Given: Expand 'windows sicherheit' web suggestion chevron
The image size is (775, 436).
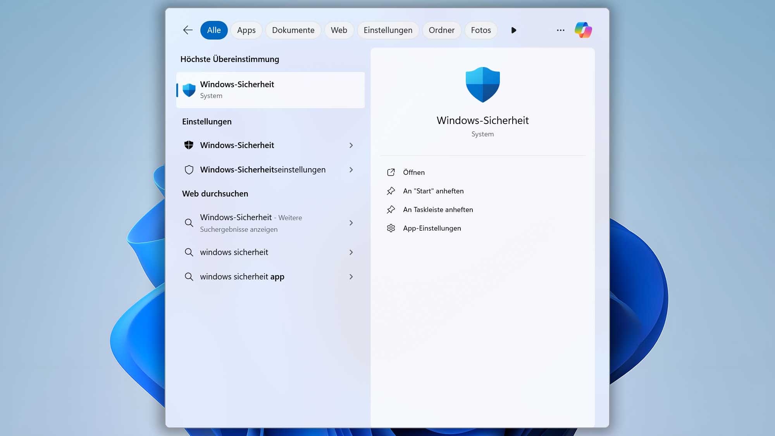Looking at the screenshot, I should point(351,252).
